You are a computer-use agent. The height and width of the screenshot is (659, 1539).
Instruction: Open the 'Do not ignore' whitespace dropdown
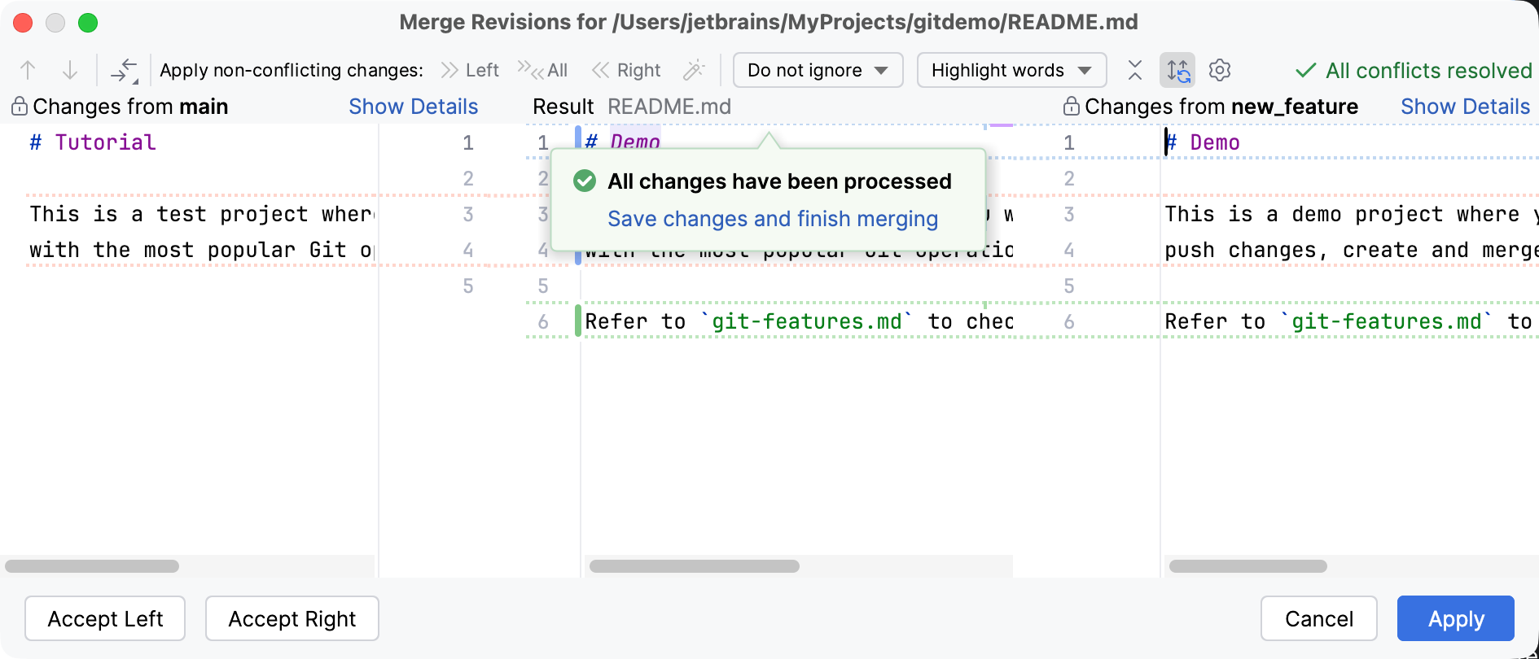(818, 71)
